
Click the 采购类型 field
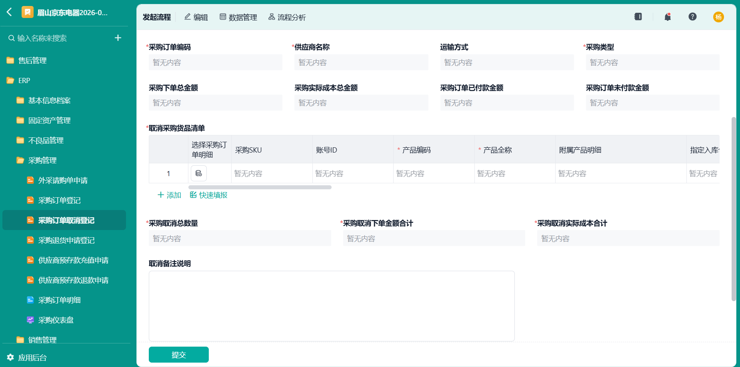click(652, 63)
